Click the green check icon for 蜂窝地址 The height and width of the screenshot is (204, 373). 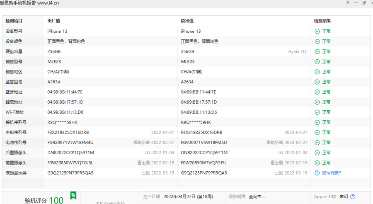click(317, 102)
